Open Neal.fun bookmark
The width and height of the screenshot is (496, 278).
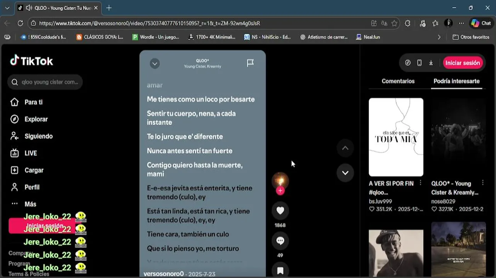click(x=368, y=37)
